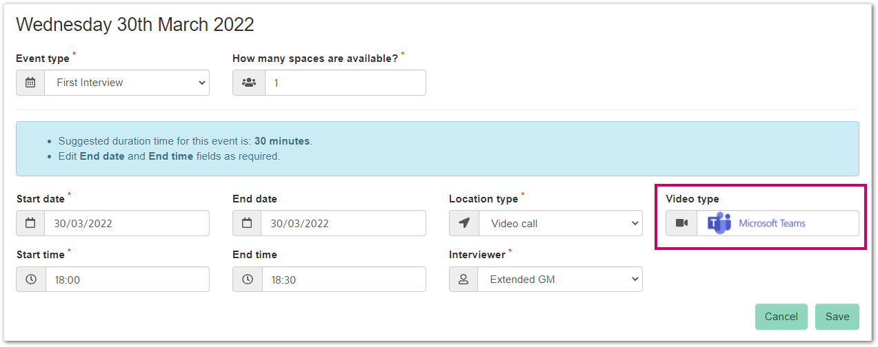Click the calendar icon beside End date
878x347 pixels.
point(247,224)
